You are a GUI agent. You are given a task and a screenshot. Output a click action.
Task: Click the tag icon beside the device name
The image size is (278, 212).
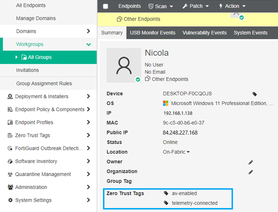[255, 94]
